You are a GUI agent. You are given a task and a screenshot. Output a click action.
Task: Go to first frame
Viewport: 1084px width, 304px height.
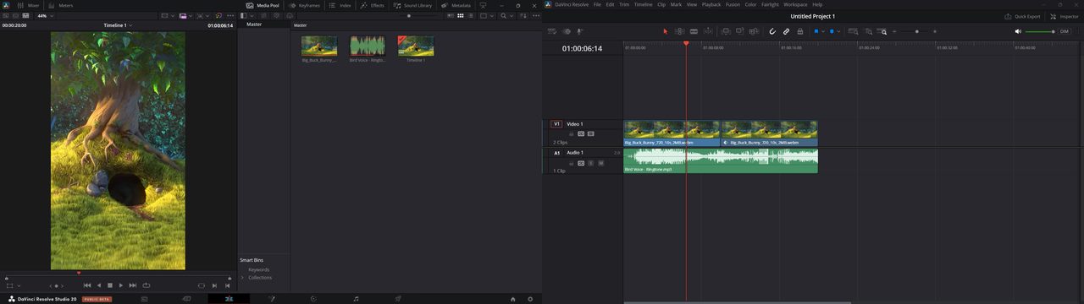(86, 285)
